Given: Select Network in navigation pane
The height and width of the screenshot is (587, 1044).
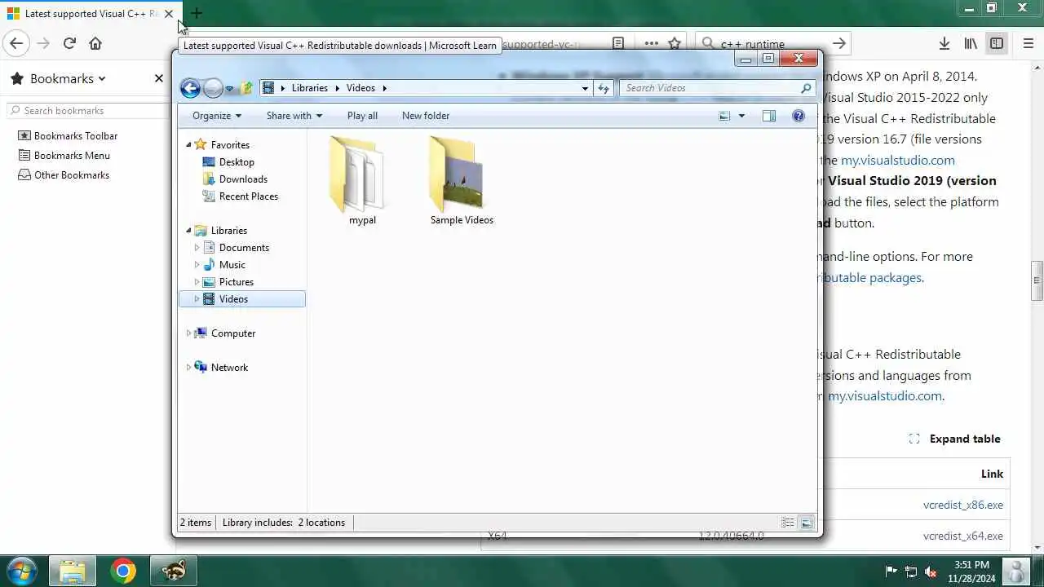Looking at the screenshot, I should click(229, 368).
